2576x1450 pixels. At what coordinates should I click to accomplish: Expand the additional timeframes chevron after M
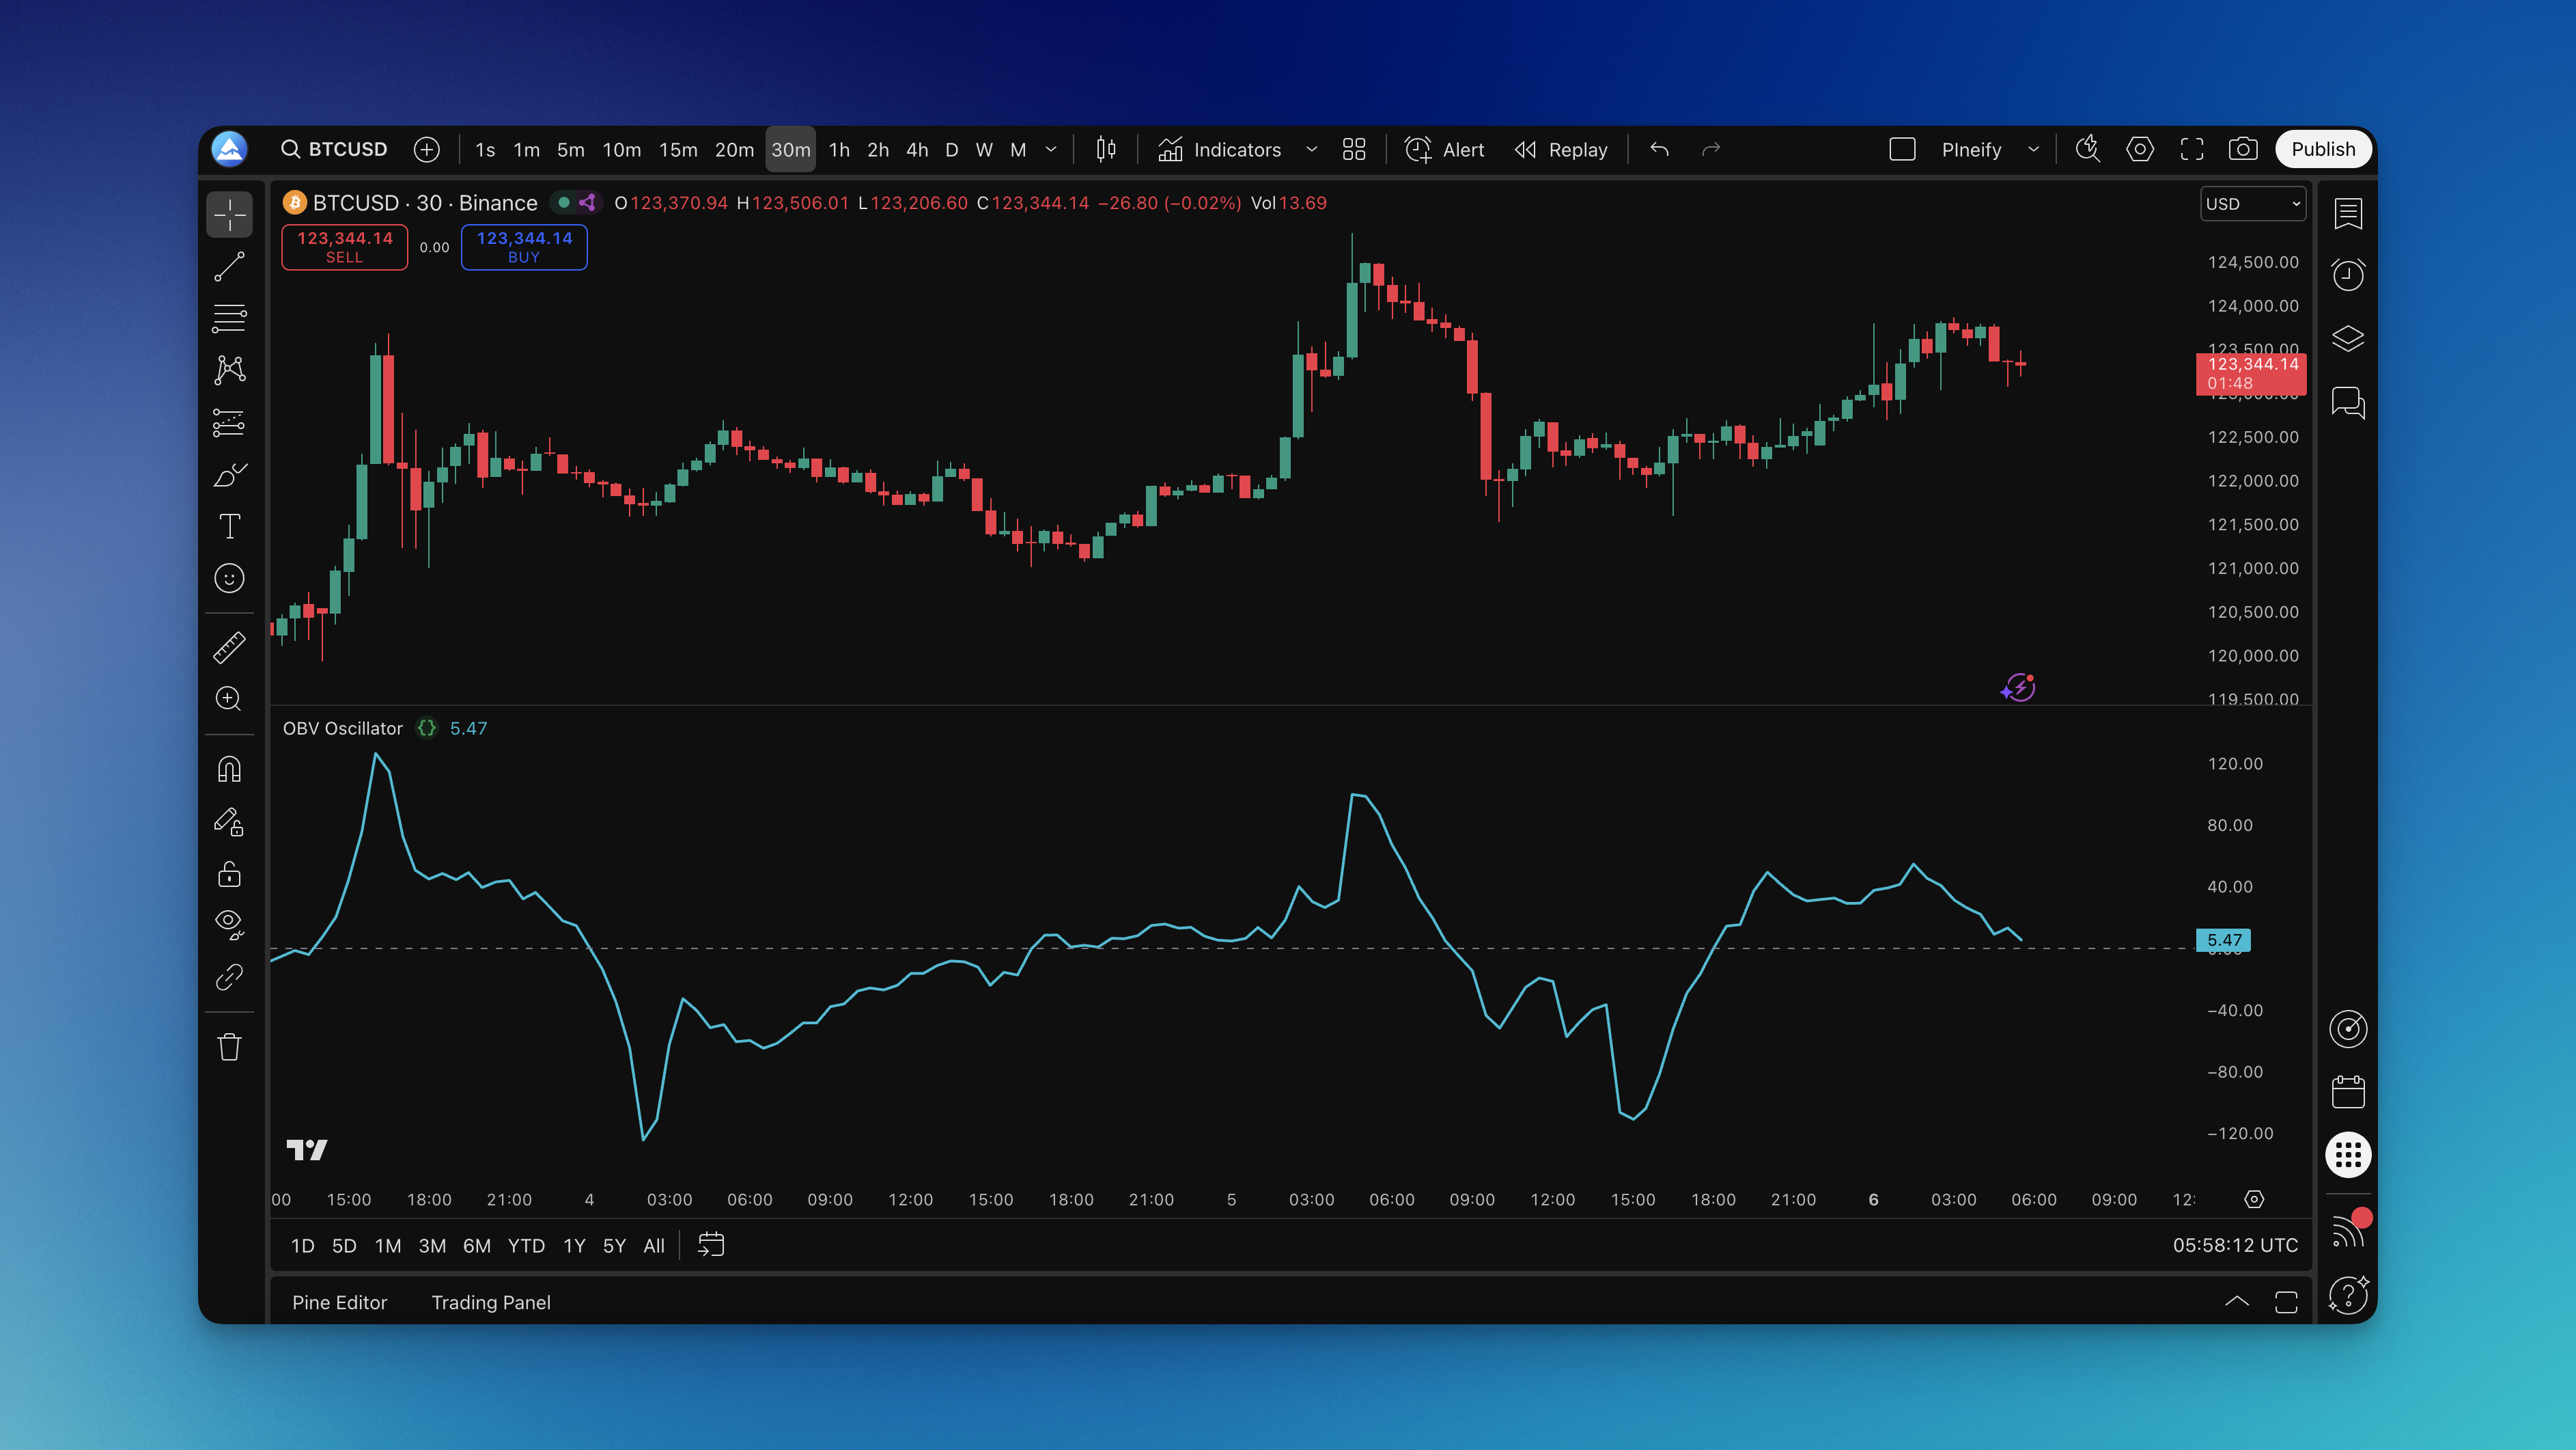[1051, 149]
